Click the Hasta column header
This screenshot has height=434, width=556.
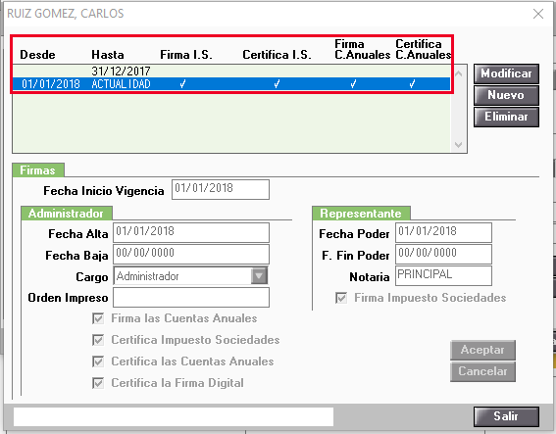(108, 55)
